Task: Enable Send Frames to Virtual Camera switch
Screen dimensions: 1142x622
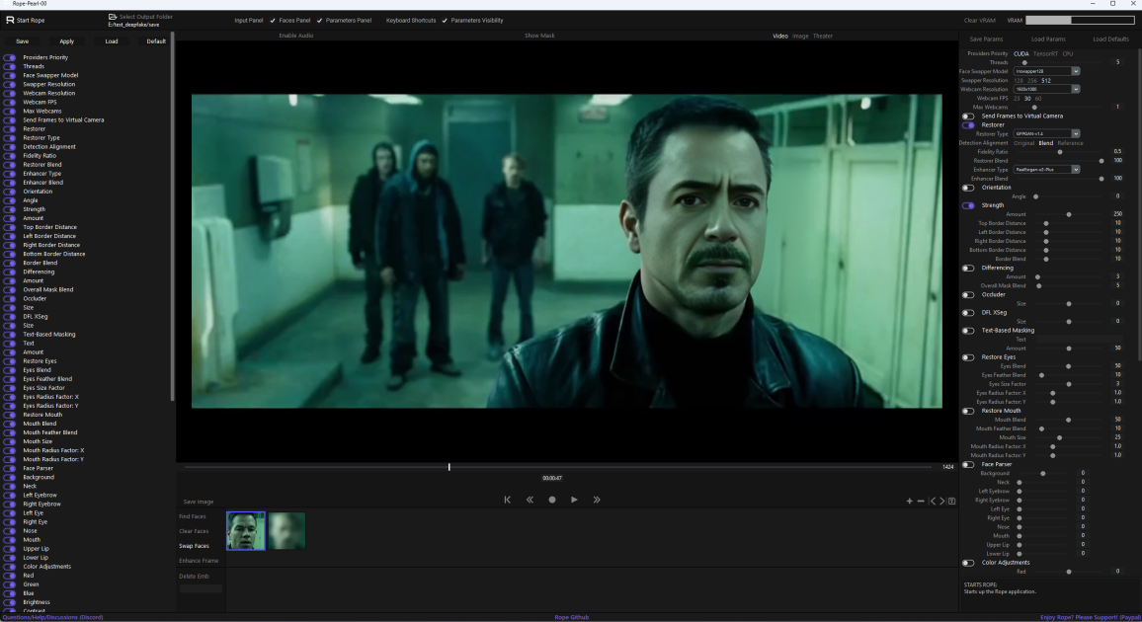Action: (968, 117)
